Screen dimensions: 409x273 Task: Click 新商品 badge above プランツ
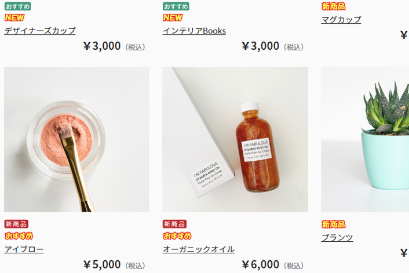[x=333, y=224]
